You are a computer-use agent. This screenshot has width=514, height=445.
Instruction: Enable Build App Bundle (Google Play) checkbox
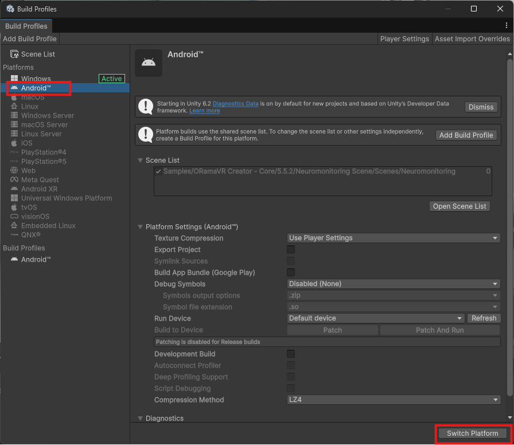[x=291, y=272]
